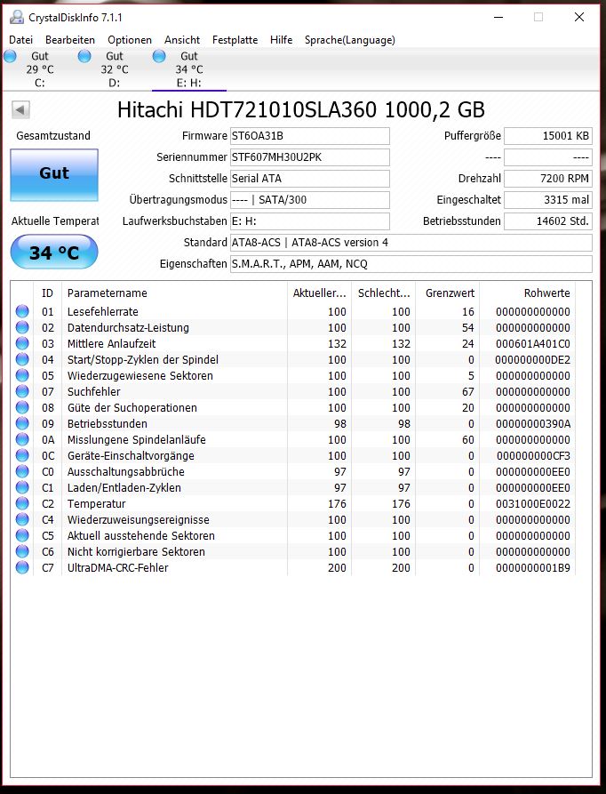Click the blue health indicator for drive D:
This screenshot has width=606, height=794.
[84, 56]
